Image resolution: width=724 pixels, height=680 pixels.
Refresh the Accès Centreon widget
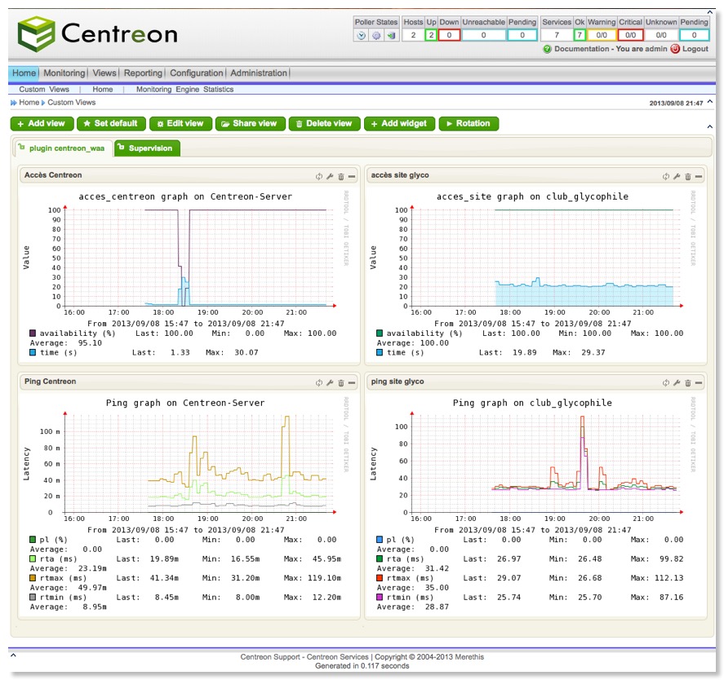tap(319, 176)
